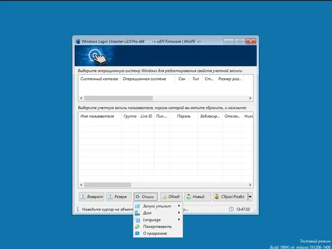Viewport: 332px width, 249px height.
Task: Expand the Запуск утилит submenu arrow
Action: (179, 206)
